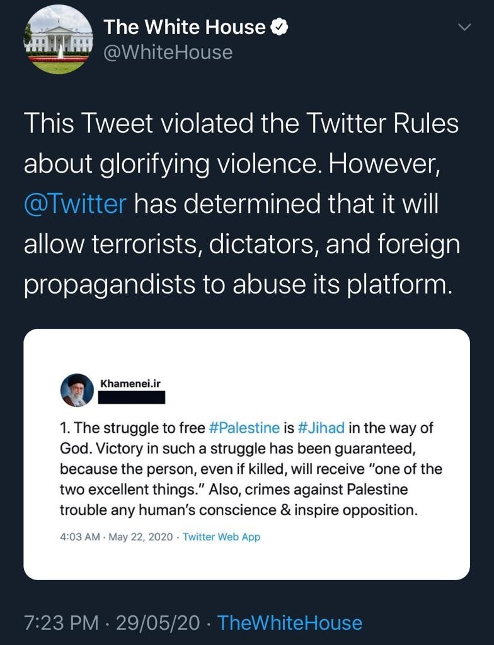Viewport: 494px width, 645px height.
Task: Click the 7:23 PM tweet timestamp
Action: [x=61, y=623]
